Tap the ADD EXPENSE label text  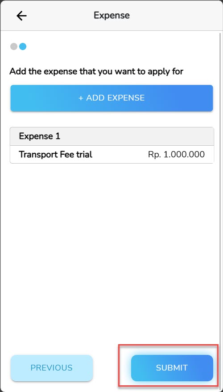(116, 98)
